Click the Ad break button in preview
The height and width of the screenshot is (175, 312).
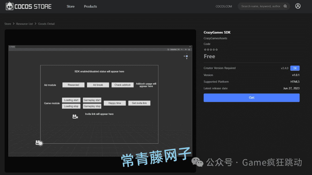click(x=98, y=85)
